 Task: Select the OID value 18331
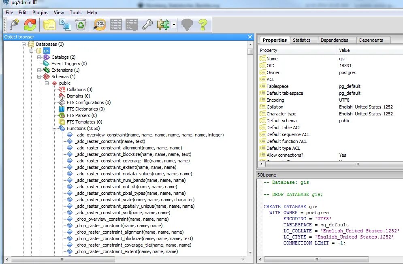click(345, 66)
